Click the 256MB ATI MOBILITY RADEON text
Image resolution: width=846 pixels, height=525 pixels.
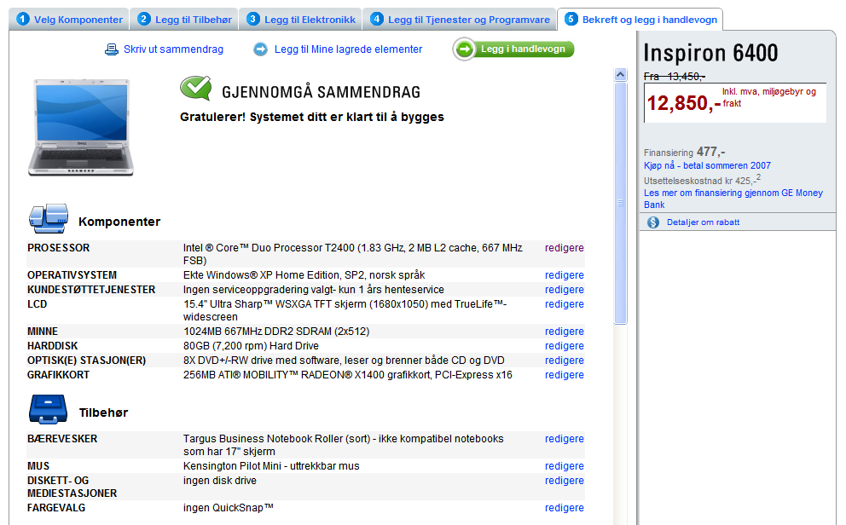(x=347, y=375)
